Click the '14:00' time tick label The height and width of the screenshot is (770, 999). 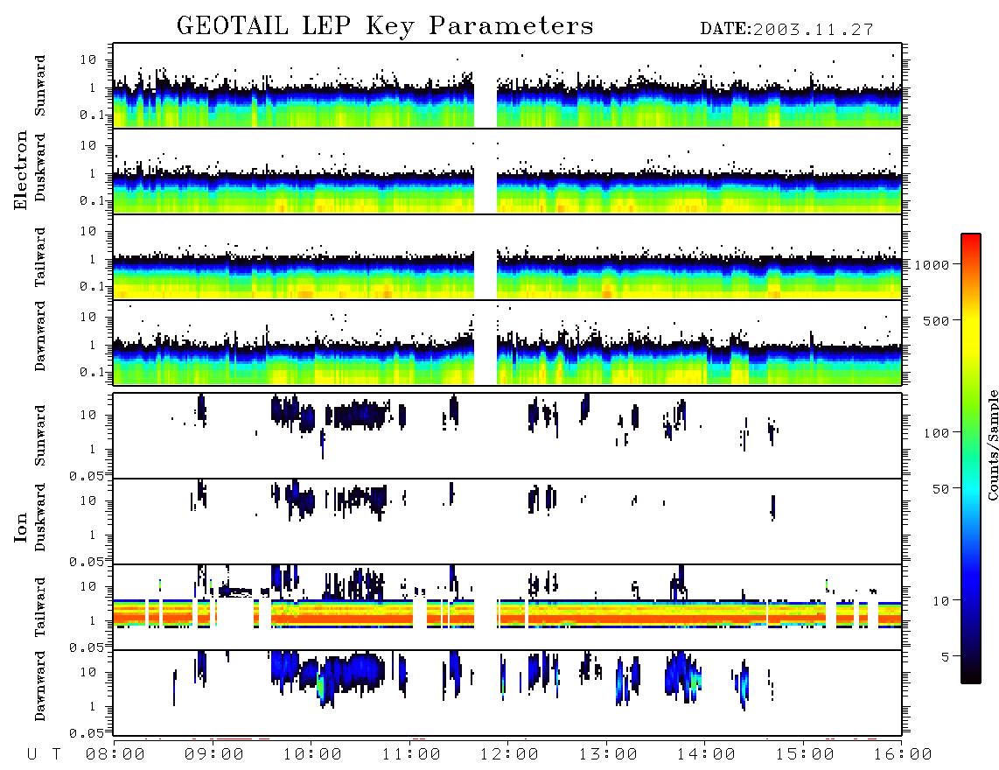(707, 754)
